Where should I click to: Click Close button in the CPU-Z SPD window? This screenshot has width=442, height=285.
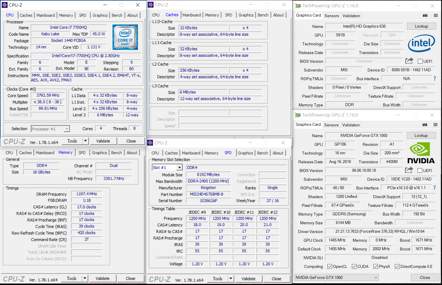[277, 279]
